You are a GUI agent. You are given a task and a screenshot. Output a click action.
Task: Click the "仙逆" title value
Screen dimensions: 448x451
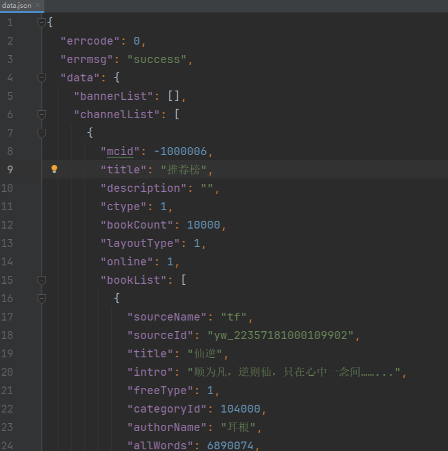point(204,354)
